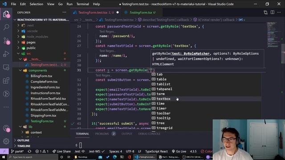Expand the pages folder
The image size is (285, 160).
coord(41,42)
